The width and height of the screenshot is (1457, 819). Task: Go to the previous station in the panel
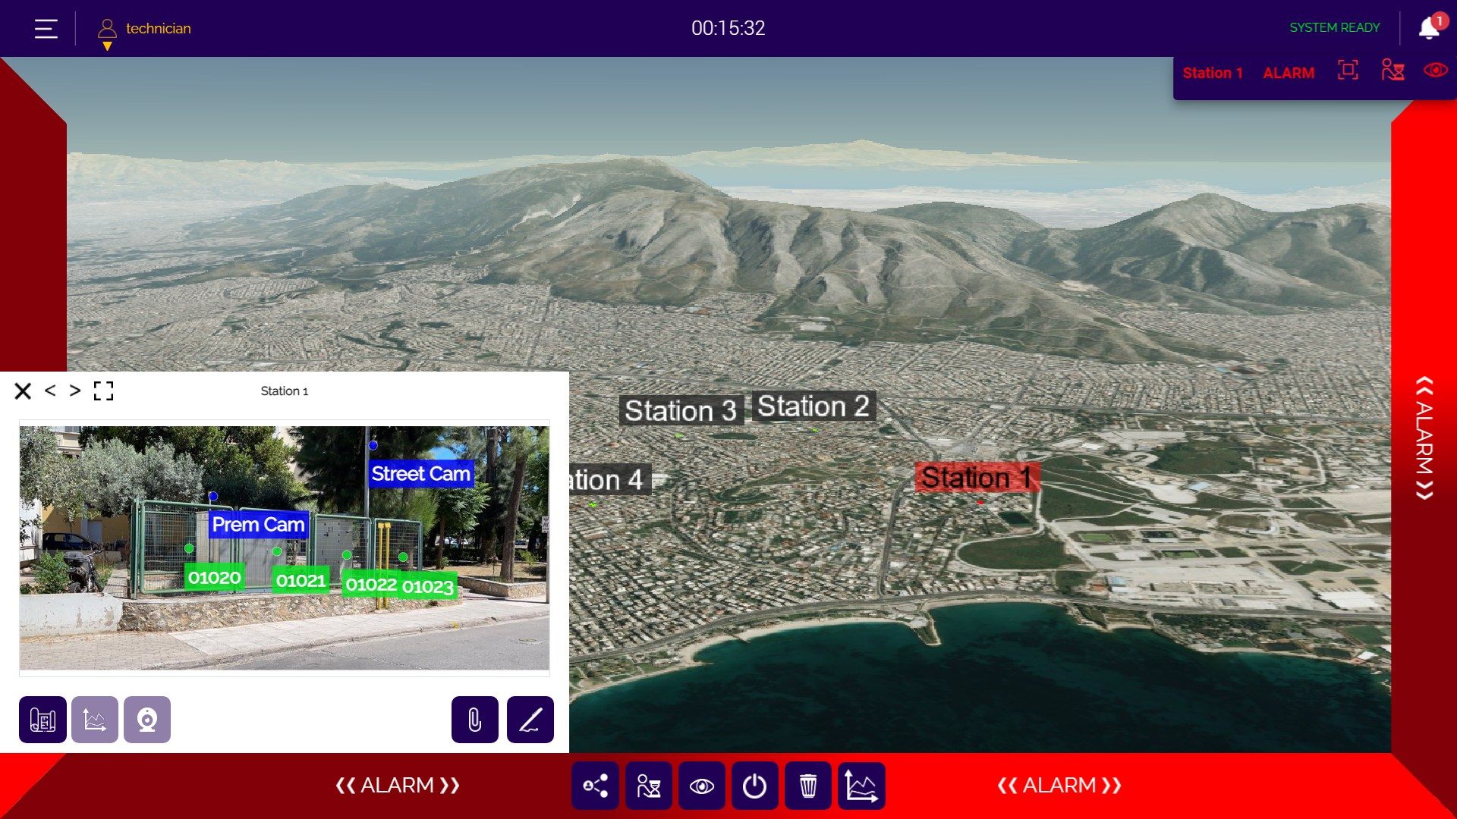[x=50, y=390]
